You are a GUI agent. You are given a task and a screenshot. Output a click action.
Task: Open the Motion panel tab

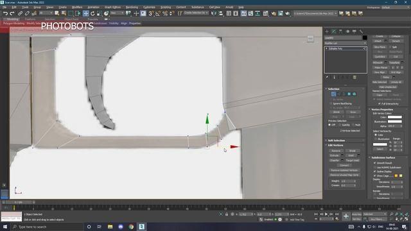pos(347,31)
